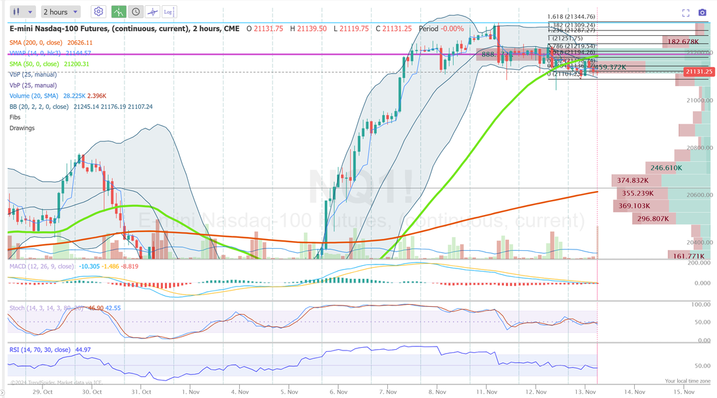This screenshot has height=398, width=717.
Task: Click the 14. Nov date label
Action: 635,391
